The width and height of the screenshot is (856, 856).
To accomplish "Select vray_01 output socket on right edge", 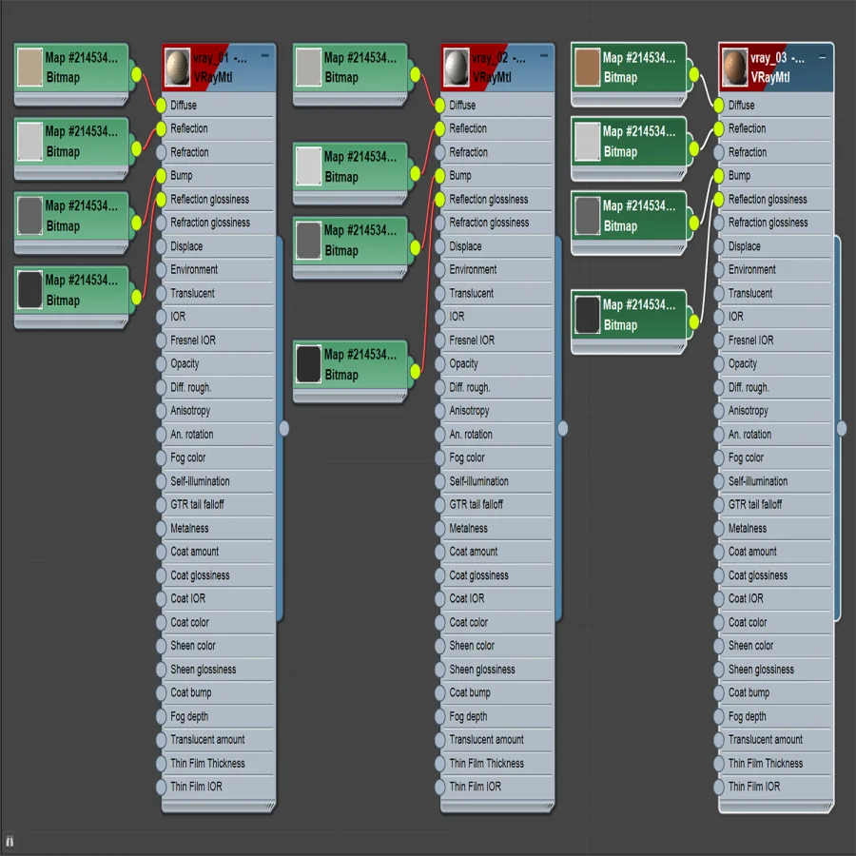I will 283,429.
